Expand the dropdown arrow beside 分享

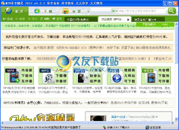(88, 12)
